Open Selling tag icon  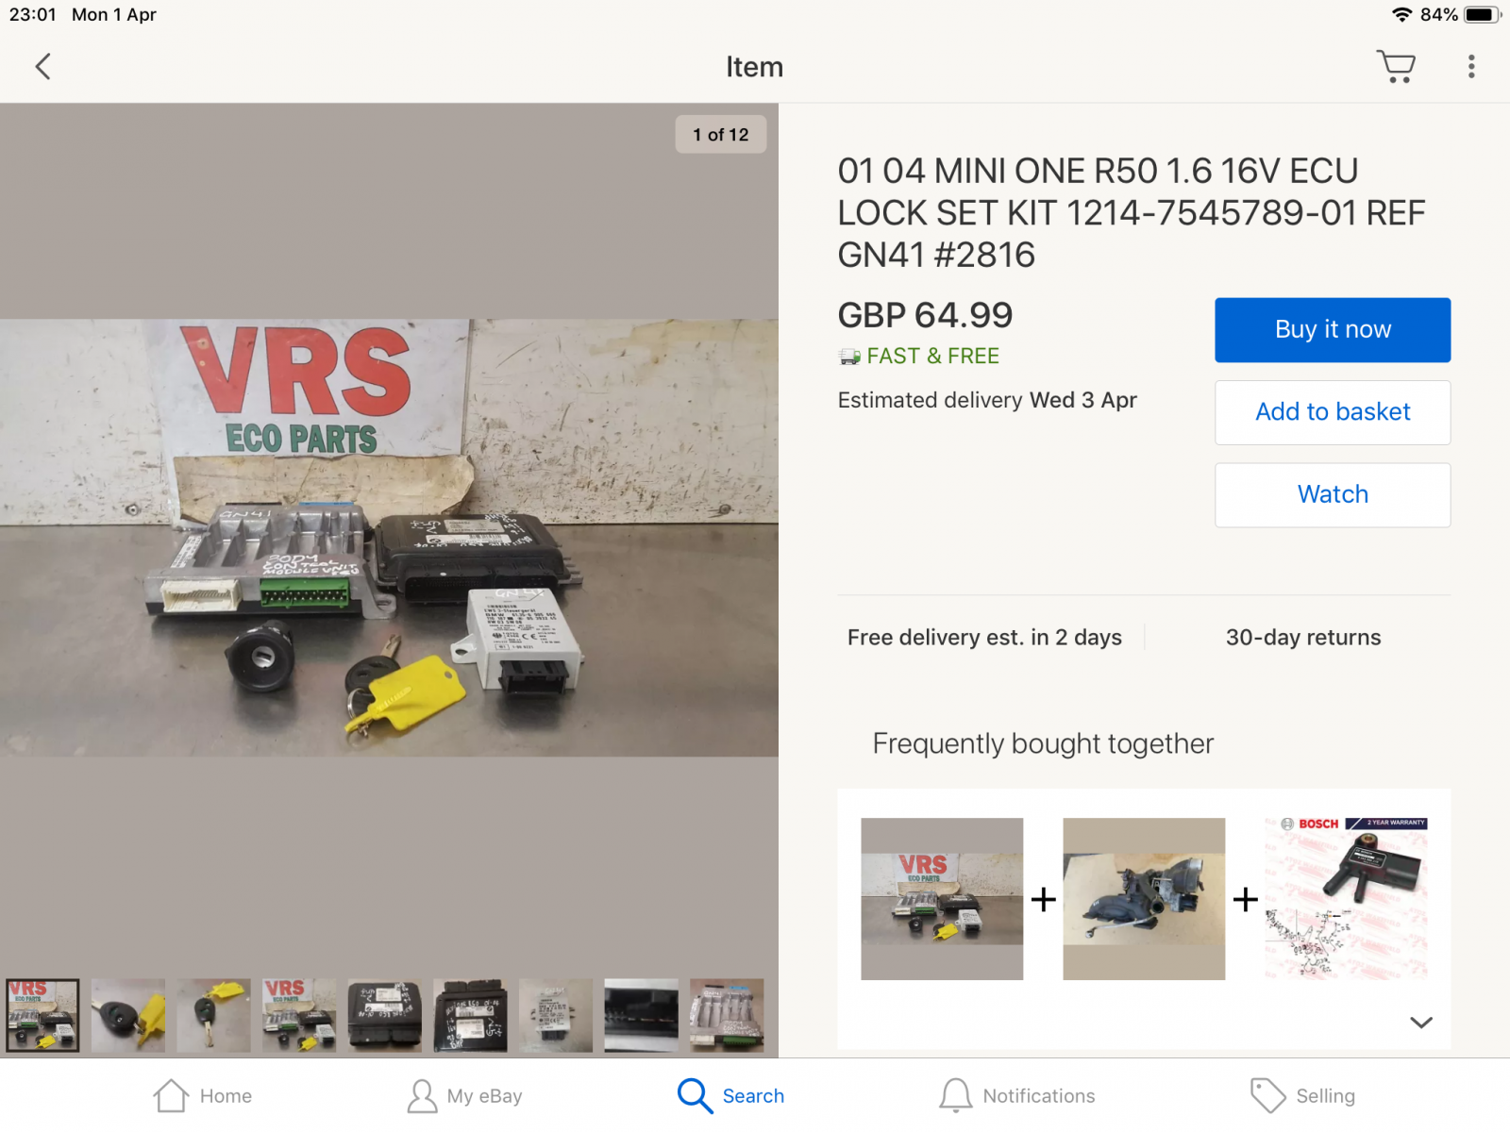[1267, 1095]
